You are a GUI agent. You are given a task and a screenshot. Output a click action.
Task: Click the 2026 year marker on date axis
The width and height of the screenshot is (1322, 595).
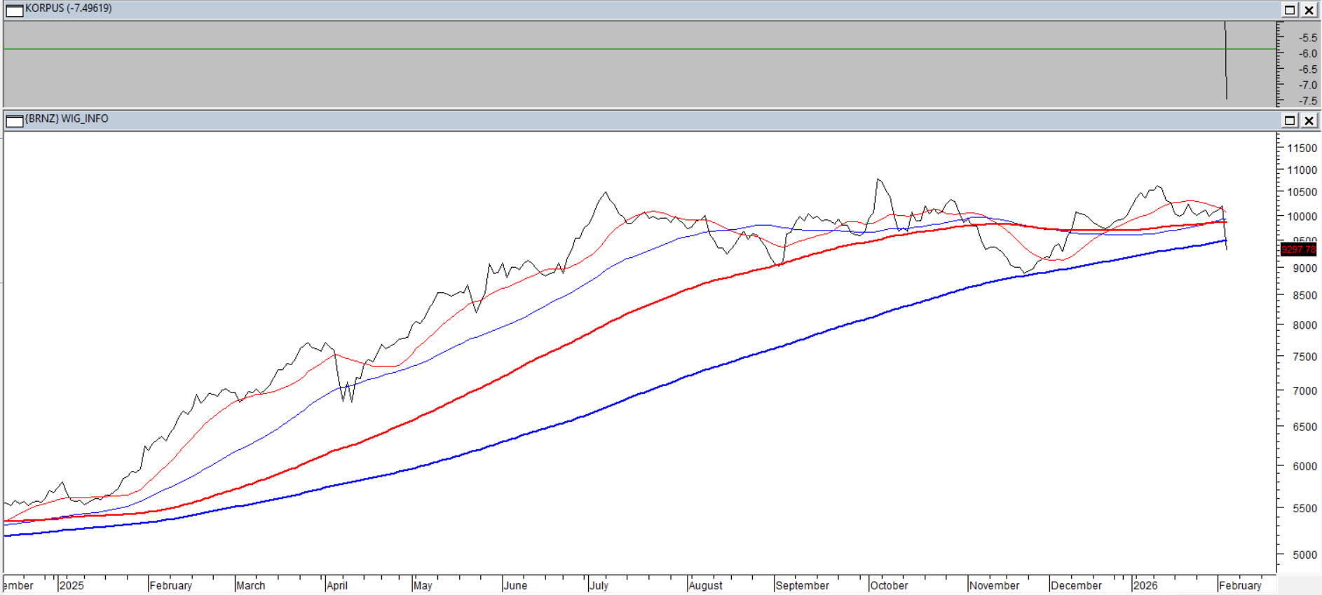tap(1145, 586)
